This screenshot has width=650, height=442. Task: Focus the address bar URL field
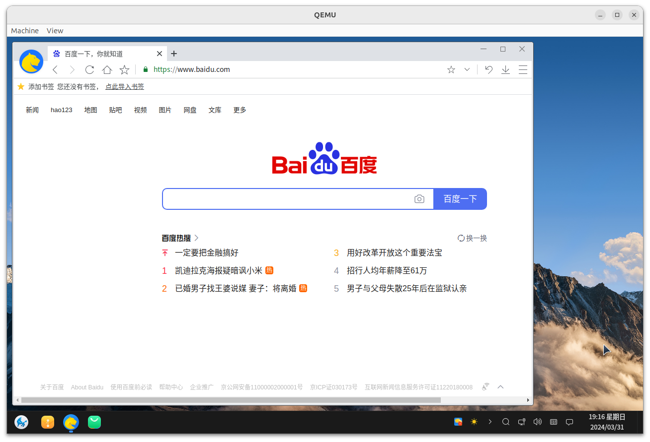click(x=293, y=69)
